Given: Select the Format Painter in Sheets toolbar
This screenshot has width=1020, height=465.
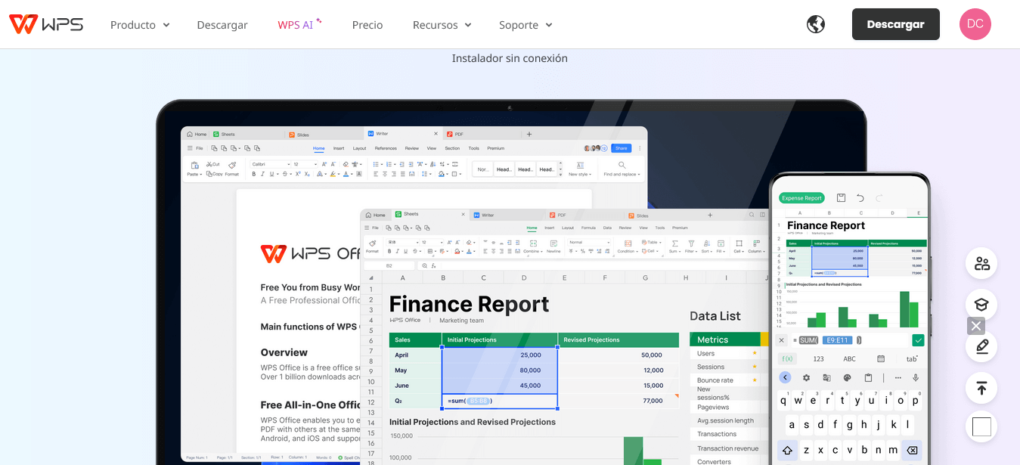Looking at the screenshot, I should click(374, 246).
